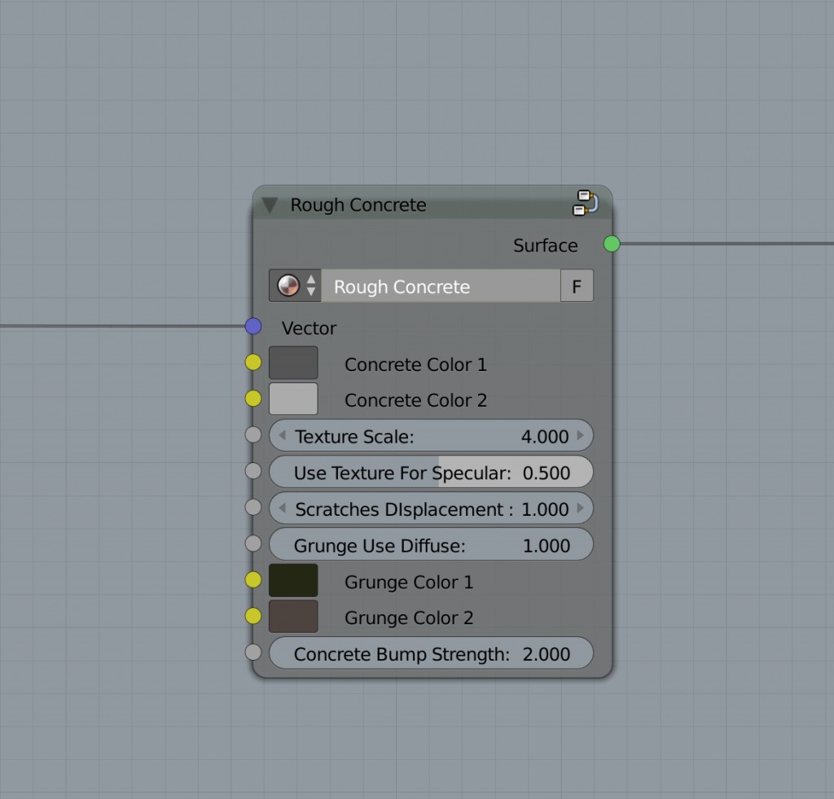Click the Concrete Color 1 yellow socket

click(x=253, y=363)
